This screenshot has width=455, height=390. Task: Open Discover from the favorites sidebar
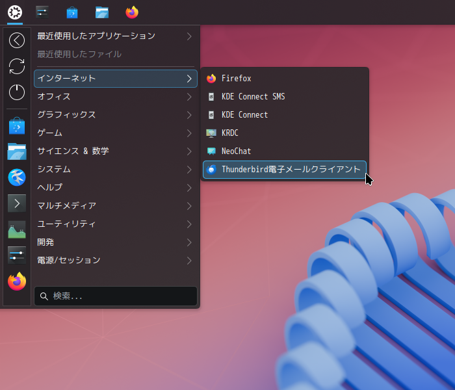click(x=17, y=125)
